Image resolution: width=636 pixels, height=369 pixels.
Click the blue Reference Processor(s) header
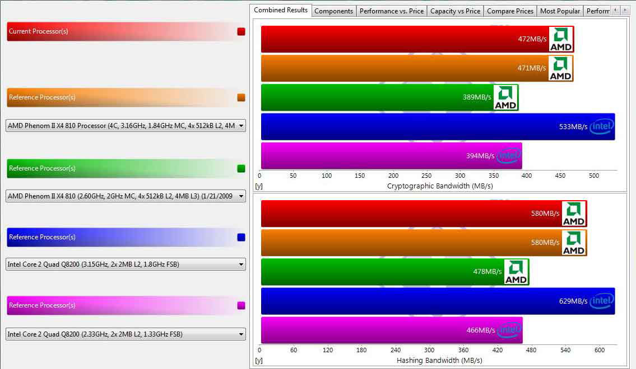coord(126,237)
